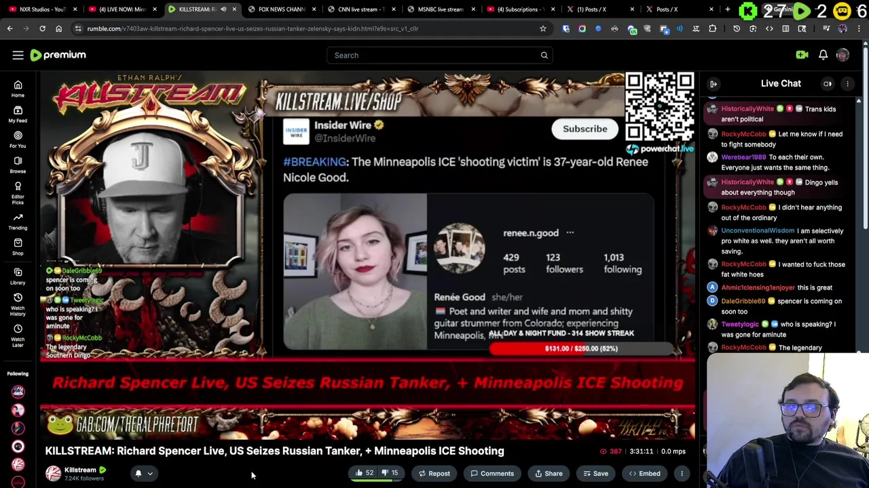Share the Killstream video
The height and width of the screenshot is (488, 869).
point(549,473)
